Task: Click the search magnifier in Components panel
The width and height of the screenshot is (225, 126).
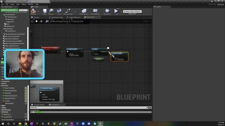Action: (28, 10)
